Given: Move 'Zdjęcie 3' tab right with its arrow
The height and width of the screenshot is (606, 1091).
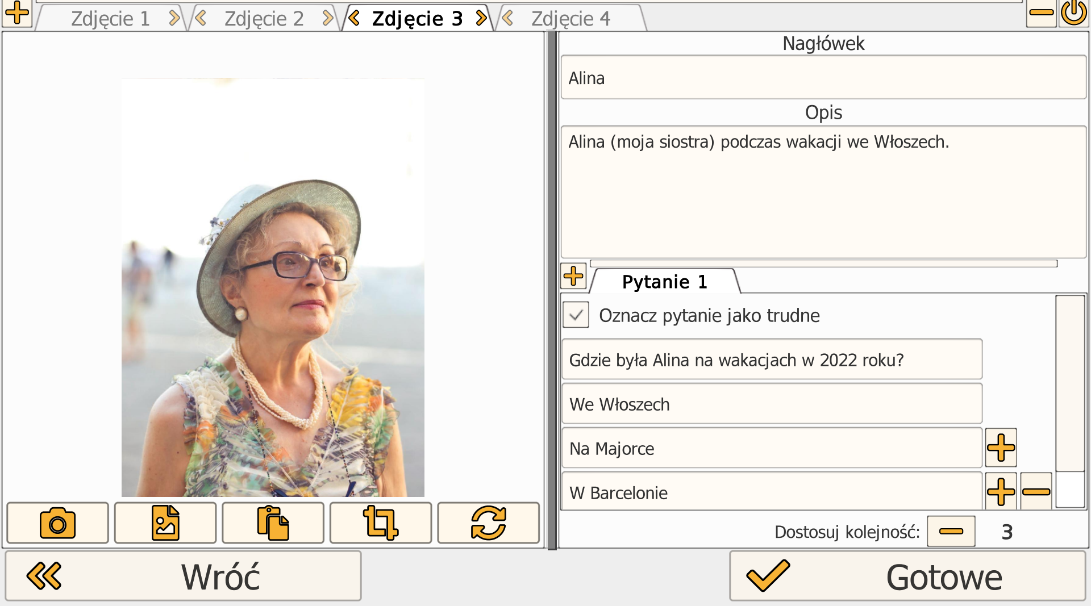Looking at the screenshot, I should (x=481, y=18).
